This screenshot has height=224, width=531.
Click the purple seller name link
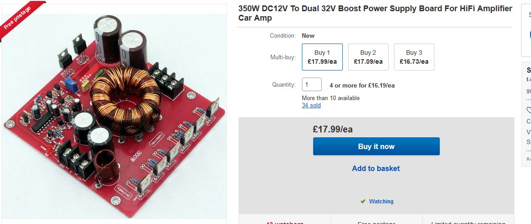coord(529,79)
